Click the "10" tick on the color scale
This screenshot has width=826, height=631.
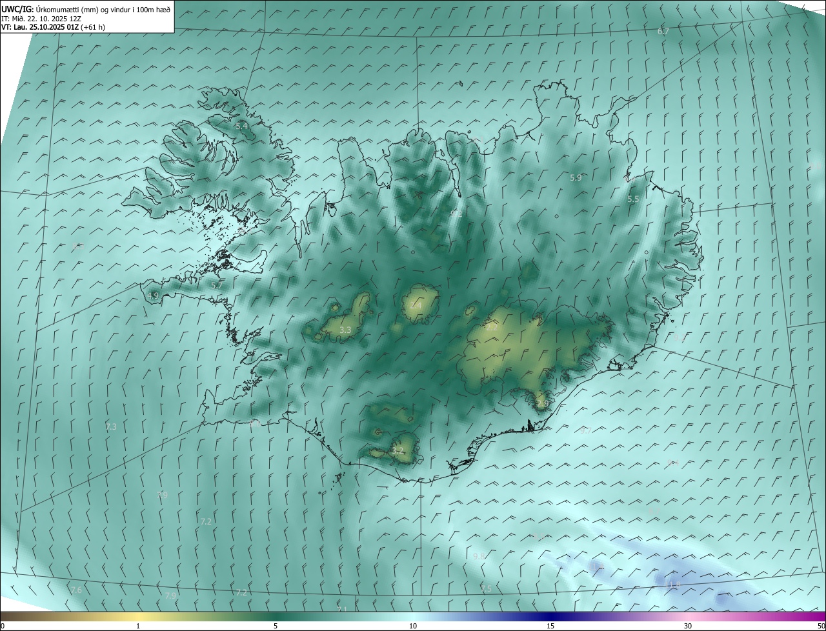(413, 626)
